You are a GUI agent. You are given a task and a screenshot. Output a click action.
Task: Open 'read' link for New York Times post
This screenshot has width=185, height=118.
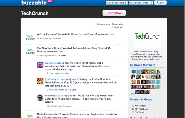click(61, 52)
